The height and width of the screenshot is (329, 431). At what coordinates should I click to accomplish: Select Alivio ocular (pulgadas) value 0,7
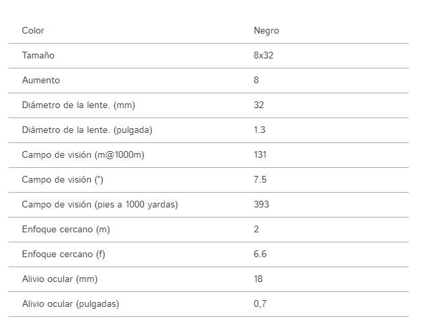pos(260,303)
